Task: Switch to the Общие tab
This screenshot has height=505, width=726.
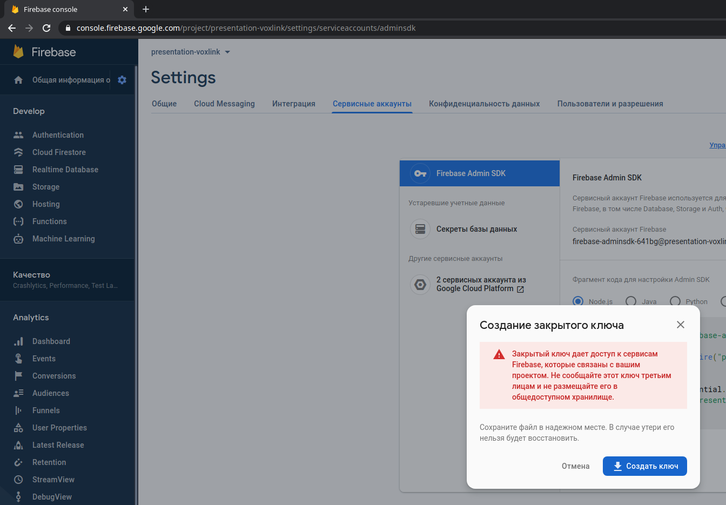Action: [164, 104]
